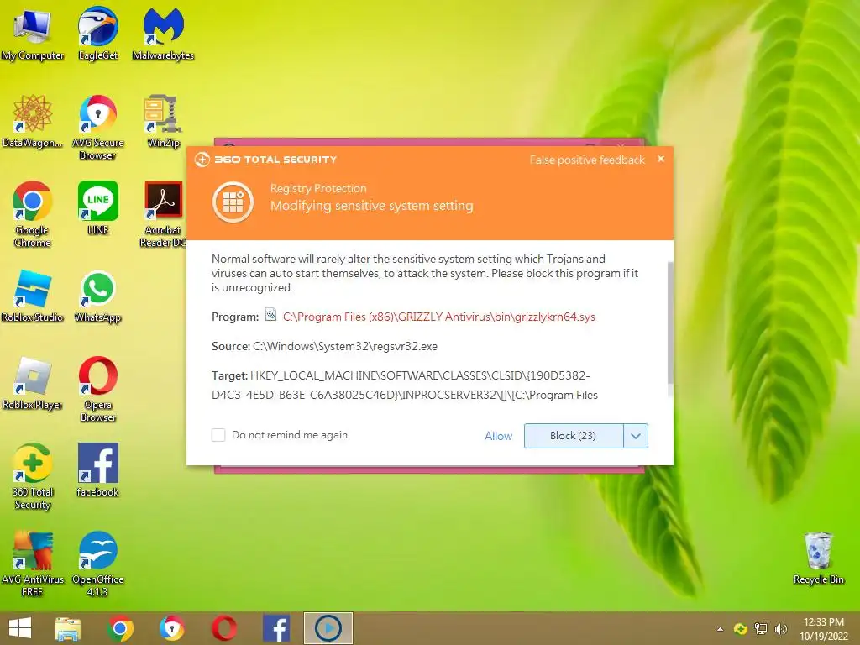Open WinZip desktop icon
Viewport: 860px width, 645px height.
[x=163, y=122]
